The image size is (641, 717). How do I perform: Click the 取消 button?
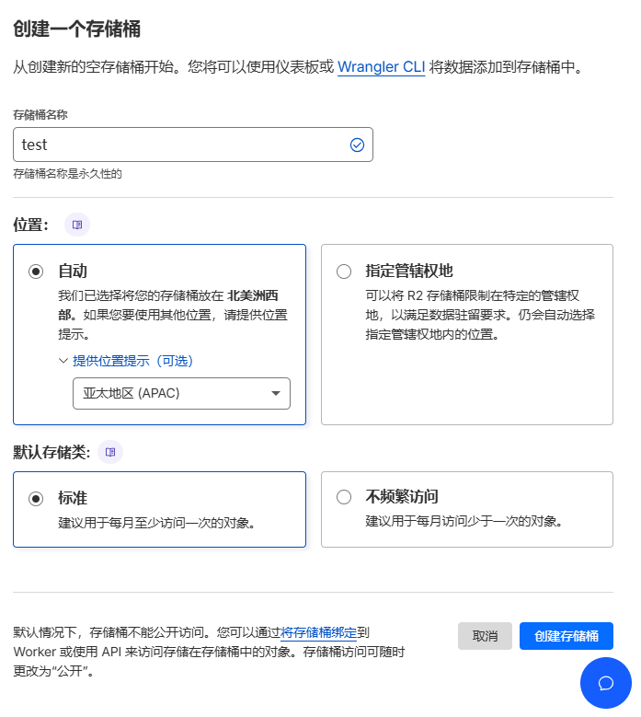click(485, 636)
